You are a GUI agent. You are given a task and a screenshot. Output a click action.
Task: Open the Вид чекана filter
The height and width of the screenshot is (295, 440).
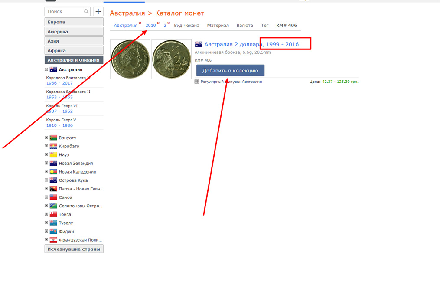click(x=186, y=26)
